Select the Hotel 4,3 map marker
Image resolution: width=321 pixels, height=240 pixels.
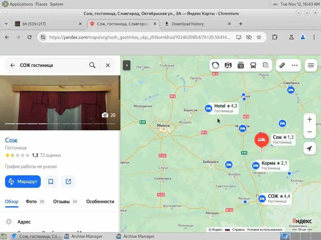tap(208, 108)
